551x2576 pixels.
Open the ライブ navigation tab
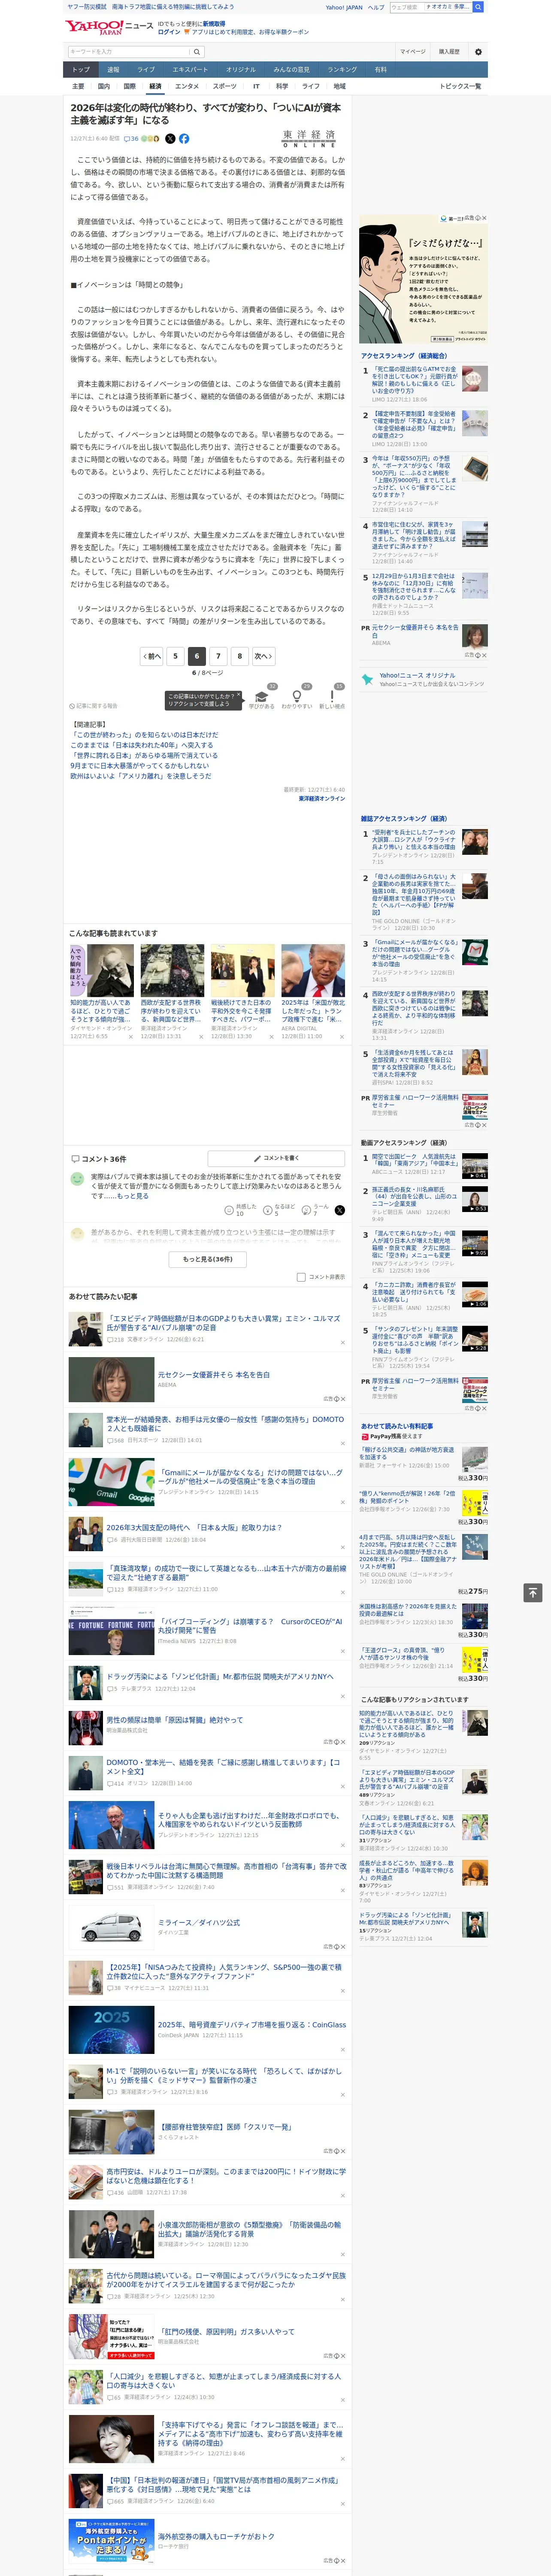tap(146, 70)
